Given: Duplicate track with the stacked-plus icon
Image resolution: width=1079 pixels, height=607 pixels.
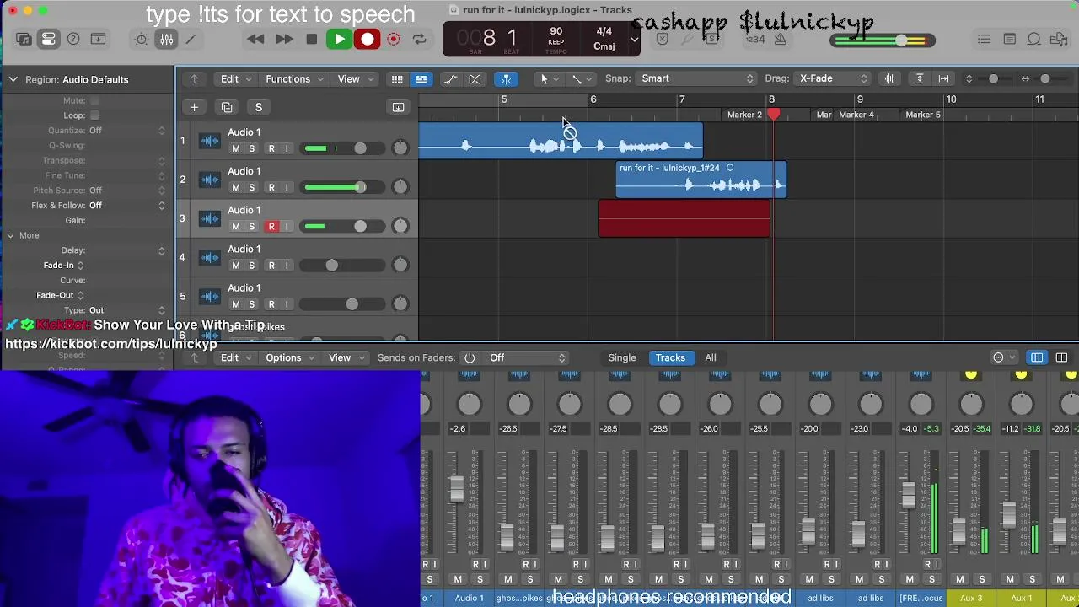Looking at the screenshot, I should pos(227,107).
